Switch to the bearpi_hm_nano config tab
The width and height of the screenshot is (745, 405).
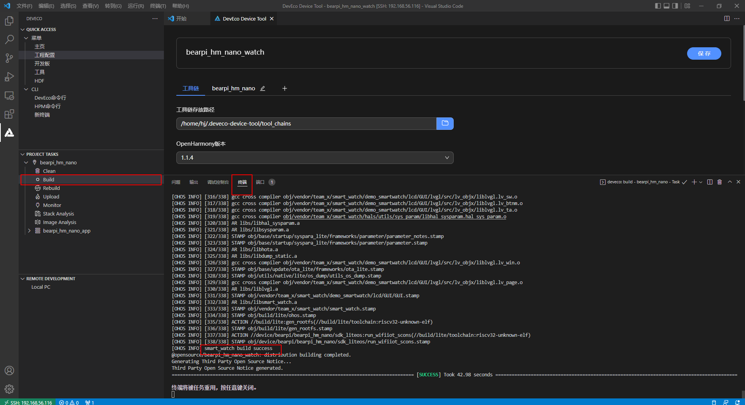coord(233,88)
